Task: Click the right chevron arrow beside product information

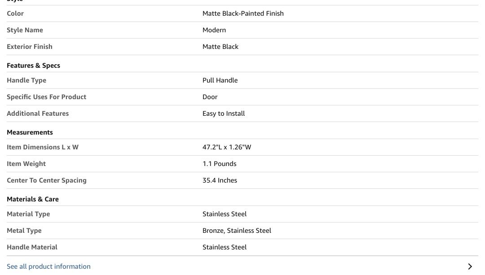Action: (470, 266)
